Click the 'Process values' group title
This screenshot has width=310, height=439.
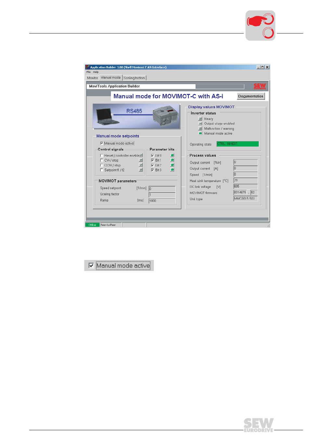[203, 156]
